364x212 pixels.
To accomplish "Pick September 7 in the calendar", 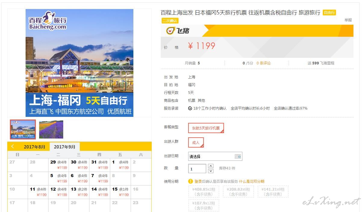I will [99, 178].
